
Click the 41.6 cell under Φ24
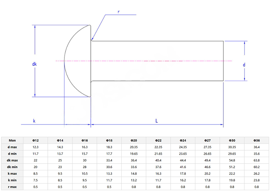point(183,167)
